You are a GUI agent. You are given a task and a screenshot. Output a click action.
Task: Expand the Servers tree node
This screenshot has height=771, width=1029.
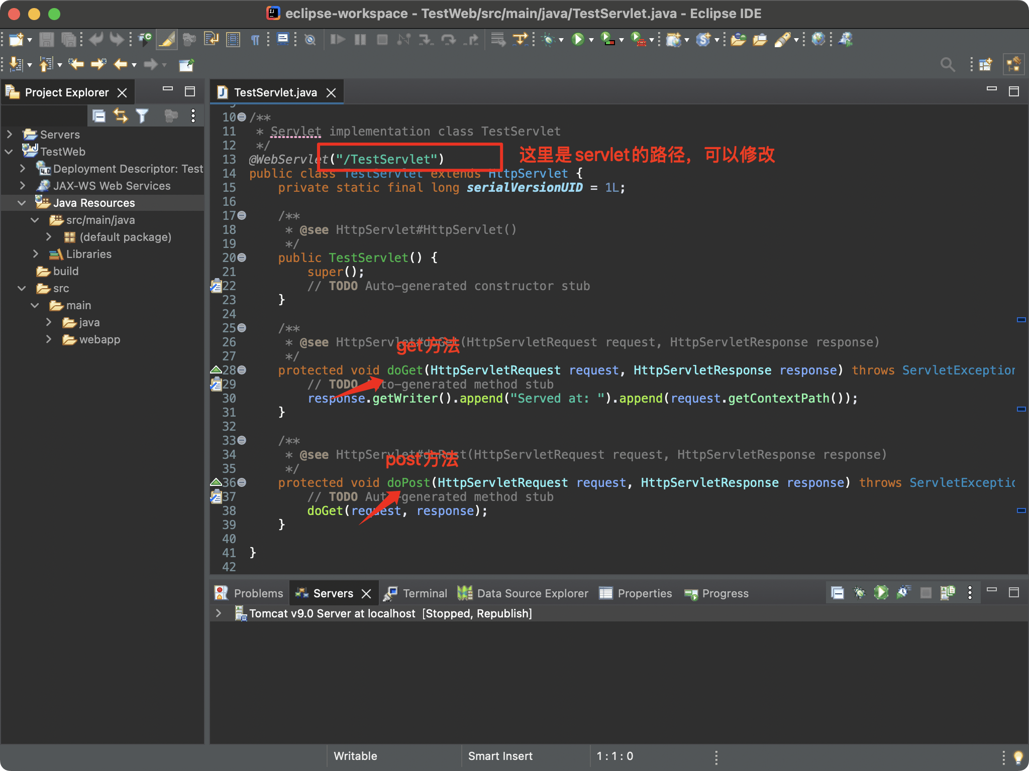pos(10,135)
